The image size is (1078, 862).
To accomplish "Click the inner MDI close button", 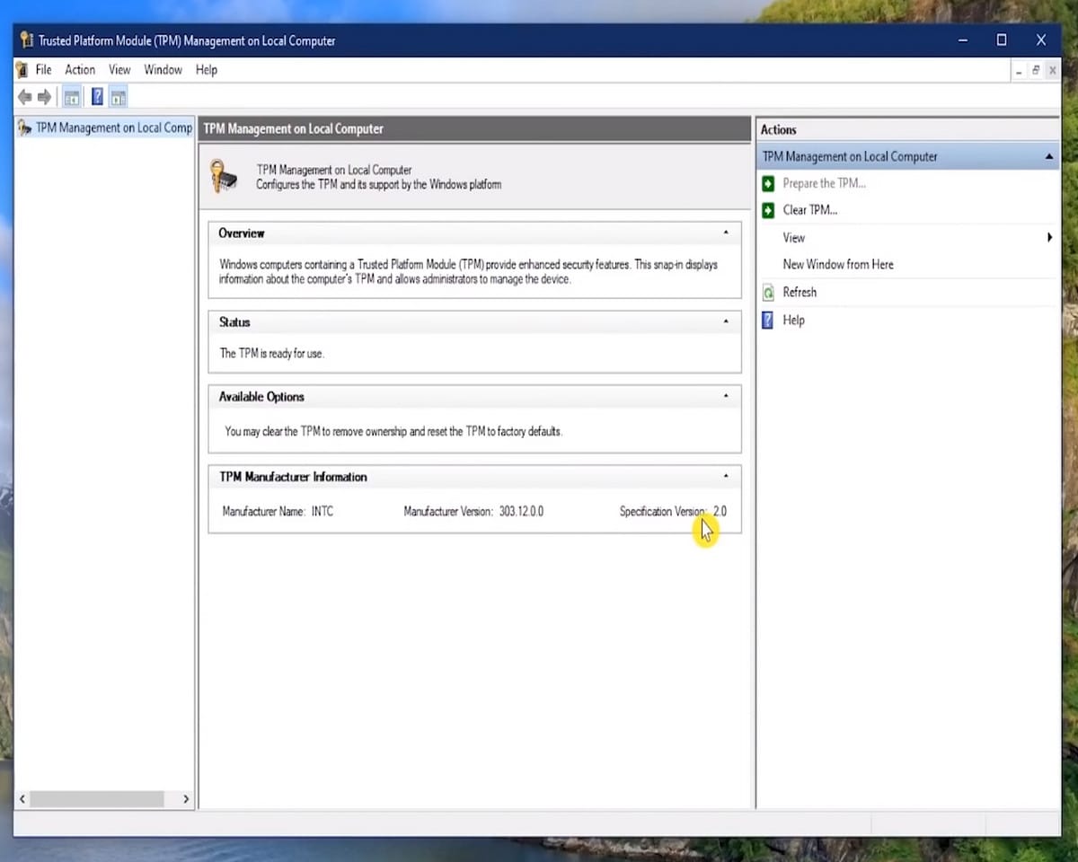I will (x=1052, y=70).
